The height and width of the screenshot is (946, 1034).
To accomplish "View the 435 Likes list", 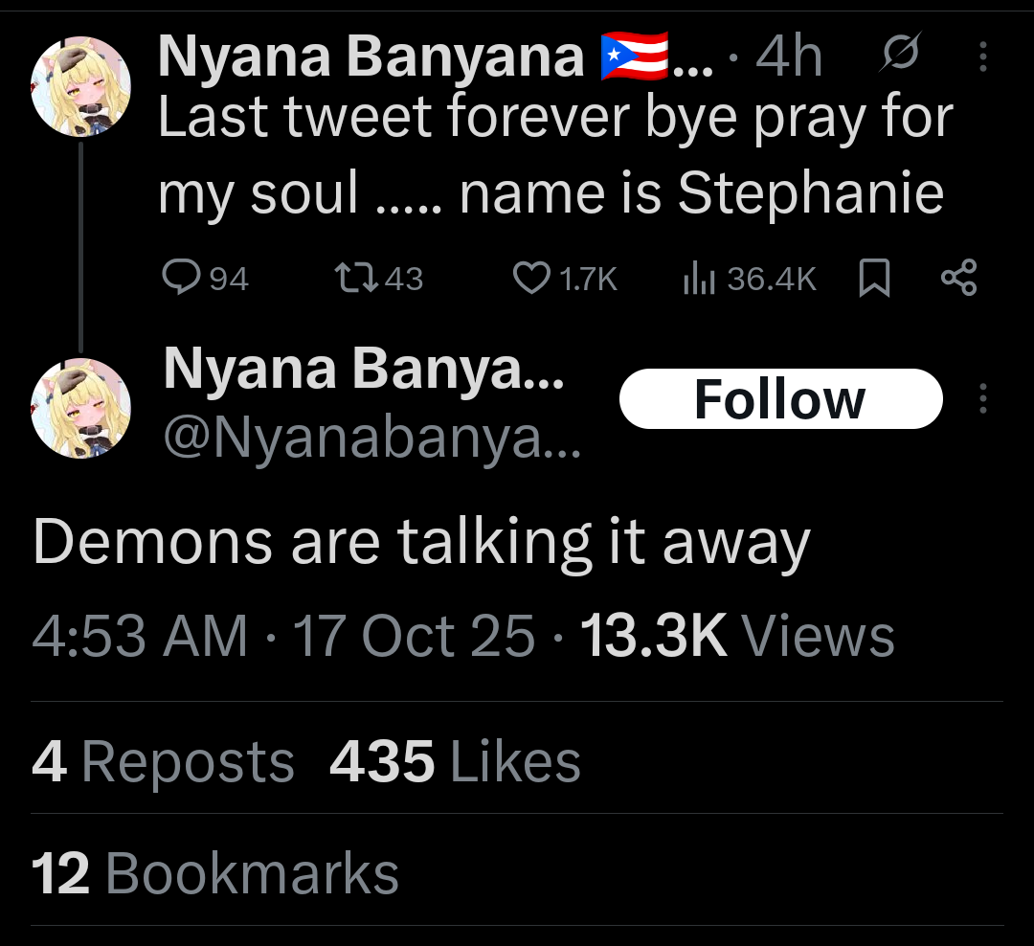I will (455, 762).
